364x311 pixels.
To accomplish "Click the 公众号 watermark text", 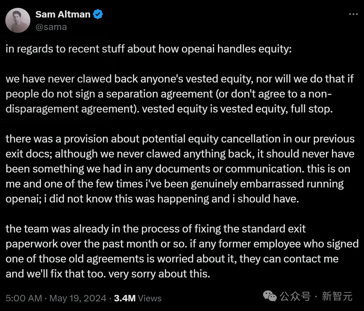I will [295, 296].
